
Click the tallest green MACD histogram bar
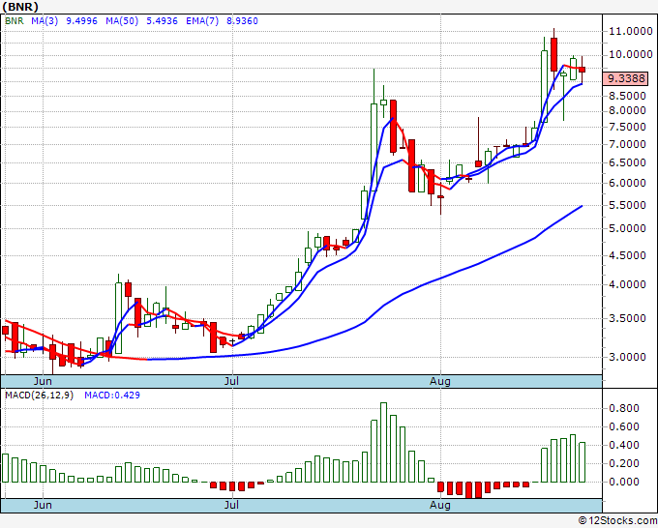point(383,443)
